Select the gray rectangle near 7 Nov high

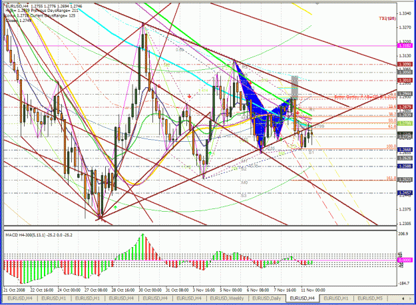pyautogui.click(x=295, y=88)
